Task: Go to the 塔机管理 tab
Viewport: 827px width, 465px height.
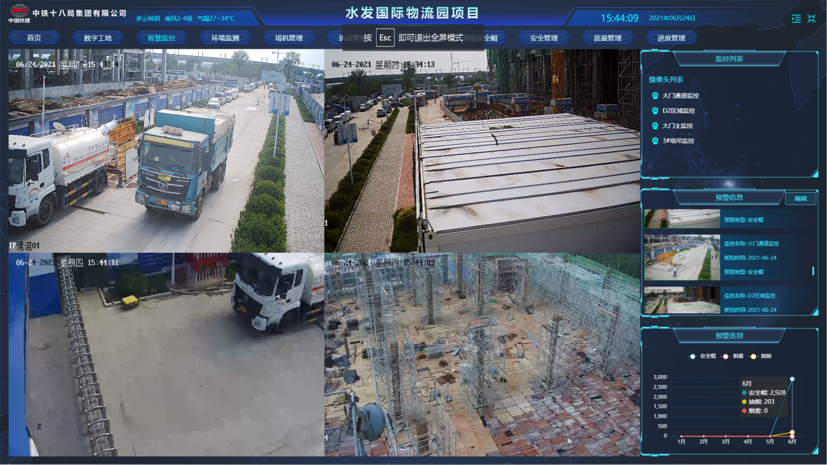Action: (x=289, y=38)
